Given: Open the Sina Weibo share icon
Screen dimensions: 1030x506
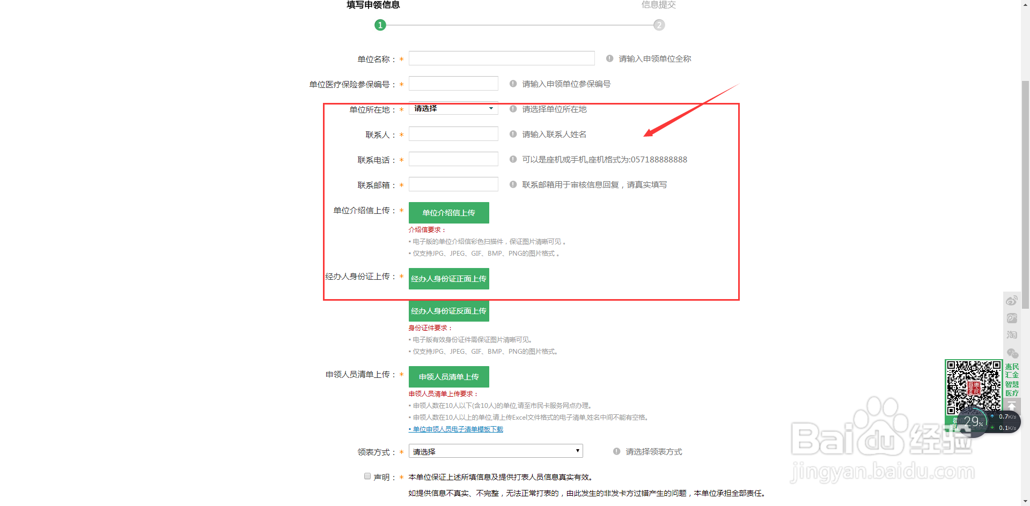Looking at the screenshot, I should point(1012,300).
